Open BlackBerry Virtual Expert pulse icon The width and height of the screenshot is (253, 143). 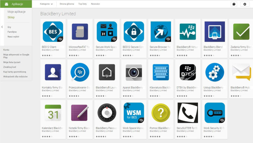[188, 32]
